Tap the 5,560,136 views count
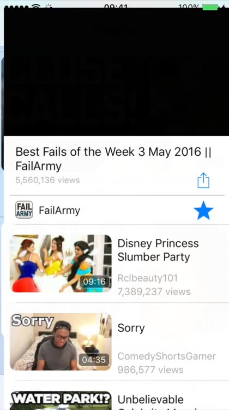The width and height of the screenshot is (229, 410). pos(48,180)
